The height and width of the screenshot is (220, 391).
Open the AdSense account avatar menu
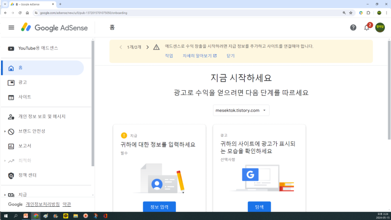(x=380, y=27)
